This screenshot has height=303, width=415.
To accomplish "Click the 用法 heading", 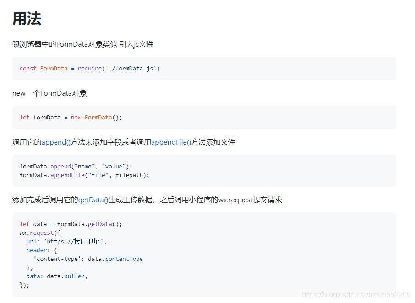I will tap(27, 18).
